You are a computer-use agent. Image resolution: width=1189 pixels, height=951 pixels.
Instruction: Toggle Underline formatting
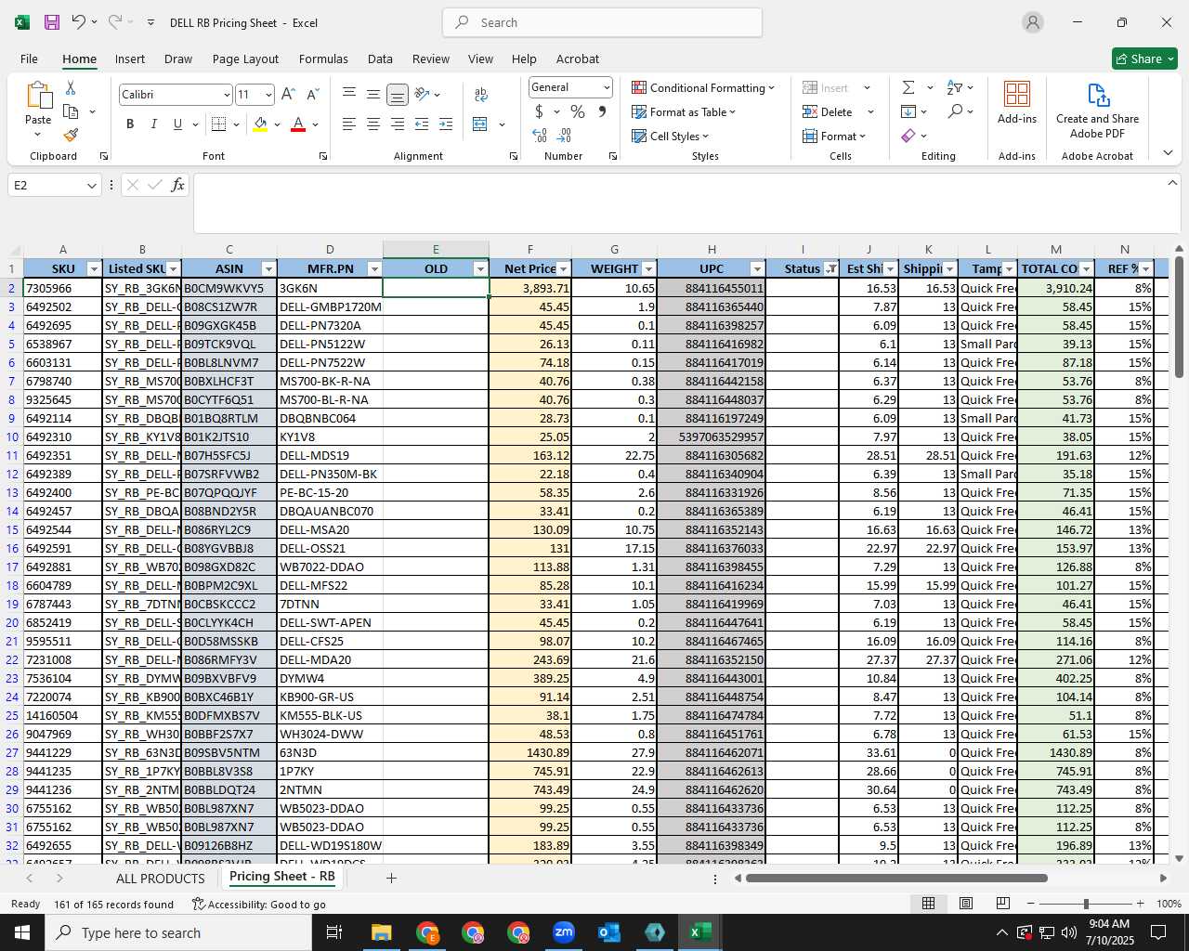(x=177, y=124)
